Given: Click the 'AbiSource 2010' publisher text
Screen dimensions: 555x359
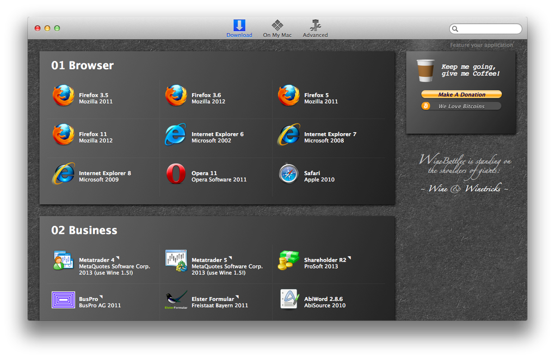Looking at the screenshot, I should point(325,305).
